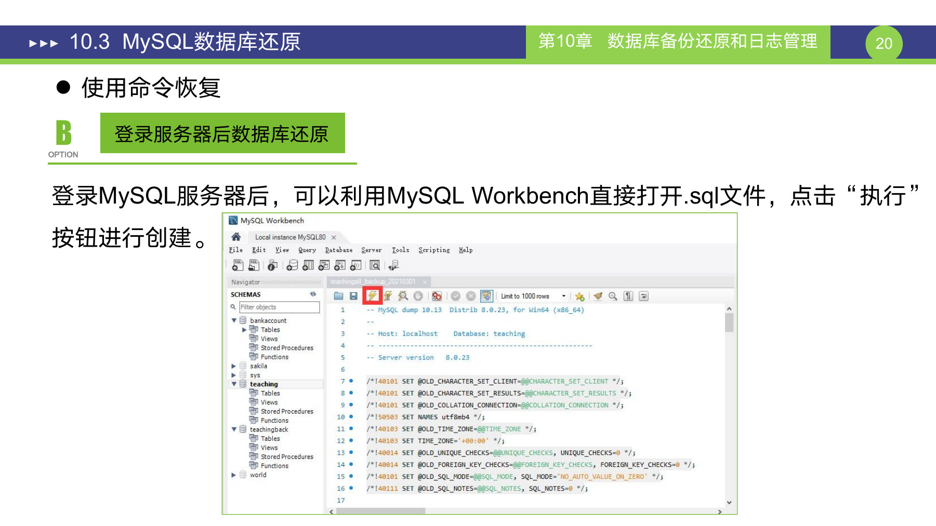Click the open SQL script icon in main toolbar
This screenshot has height=526, width=936.
(x=254, y=265)
